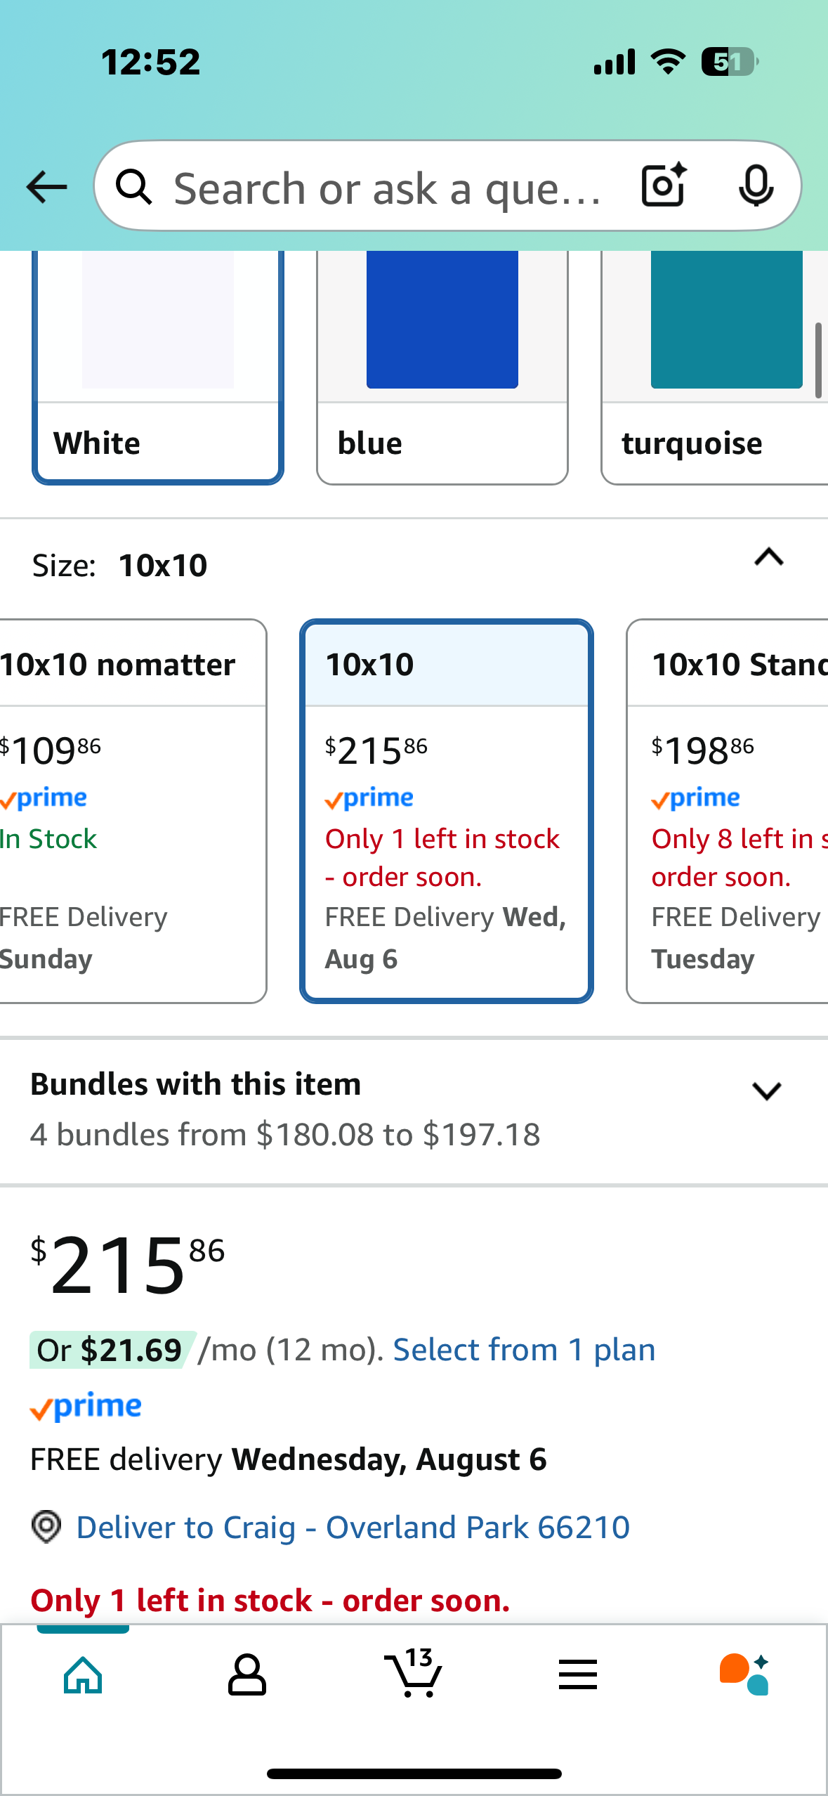Choose the White color option
This screenshot has width=828, height=1796.
tap(158, 367)
